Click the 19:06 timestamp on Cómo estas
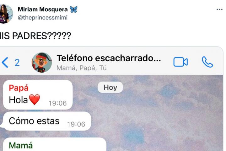The image size is (226, 151). tap(76, 124)
